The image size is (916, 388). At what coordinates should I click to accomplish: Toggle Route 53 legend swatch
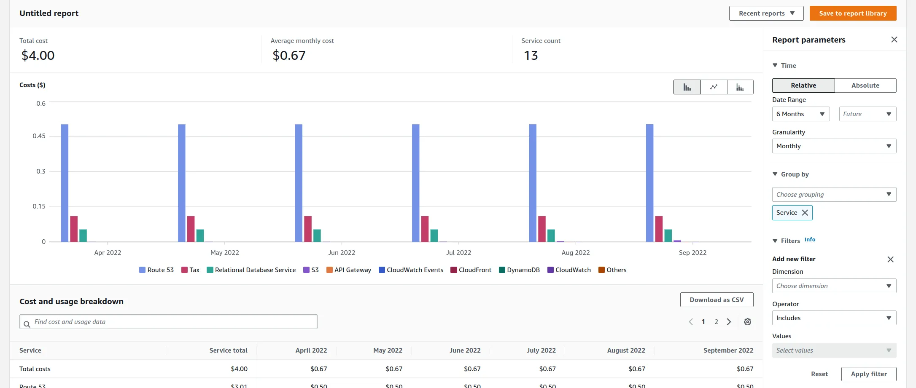[142, 270]
